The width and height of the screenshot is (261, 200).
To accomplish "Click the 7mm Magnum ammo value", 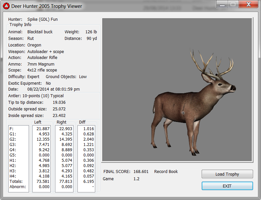I will pyautogui.click(x=41, y=64).
